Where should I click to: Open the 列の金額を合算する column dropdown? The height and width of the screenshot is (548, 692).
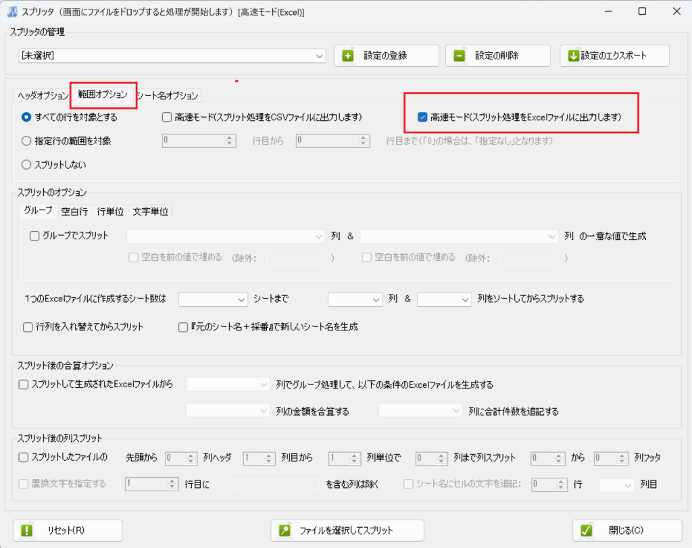(x=228, y=412)
